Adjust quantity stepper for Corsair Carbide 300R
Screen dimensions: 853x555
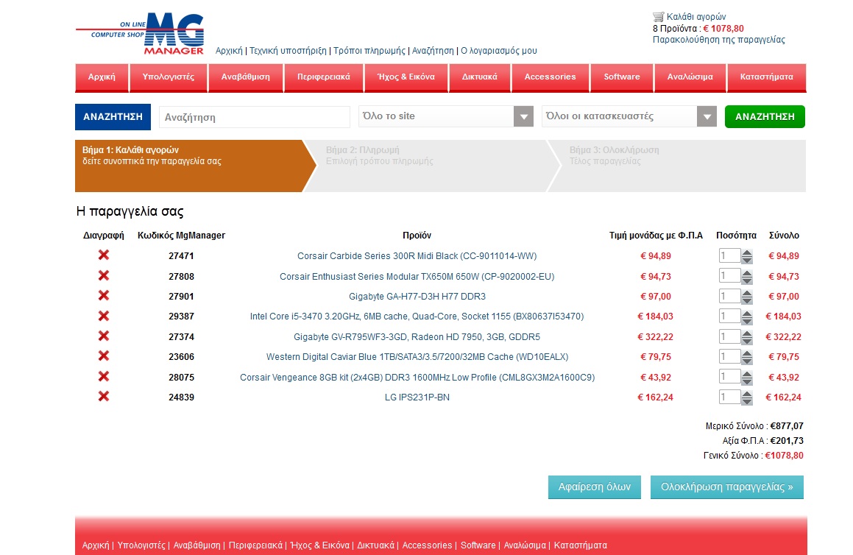click(x=747, y=256)
